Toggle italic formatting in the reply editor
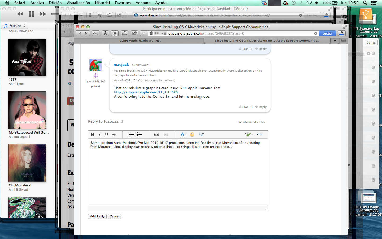Viewport: 382px width, 239px height. click(x=99, y=134)
